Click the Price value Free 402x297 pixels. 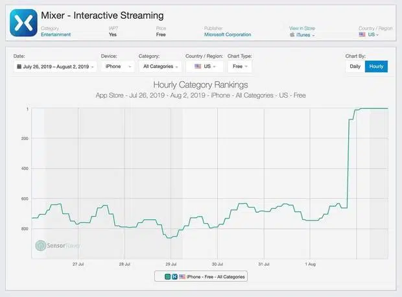pos(161,34)
